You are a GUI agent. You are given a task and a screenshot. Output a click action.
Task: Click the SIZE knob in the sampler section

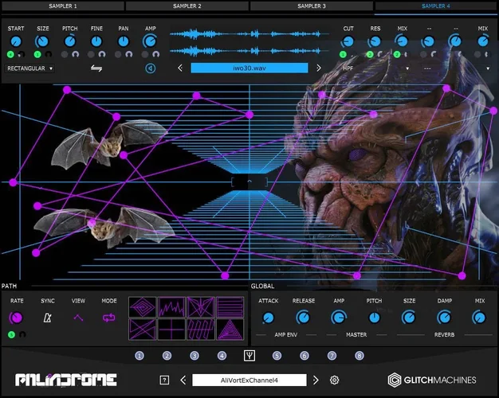point(42,41)
